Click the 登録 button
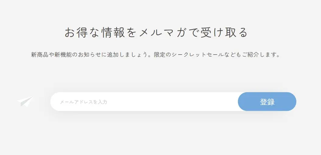The image size is (321, 155). 267,102
